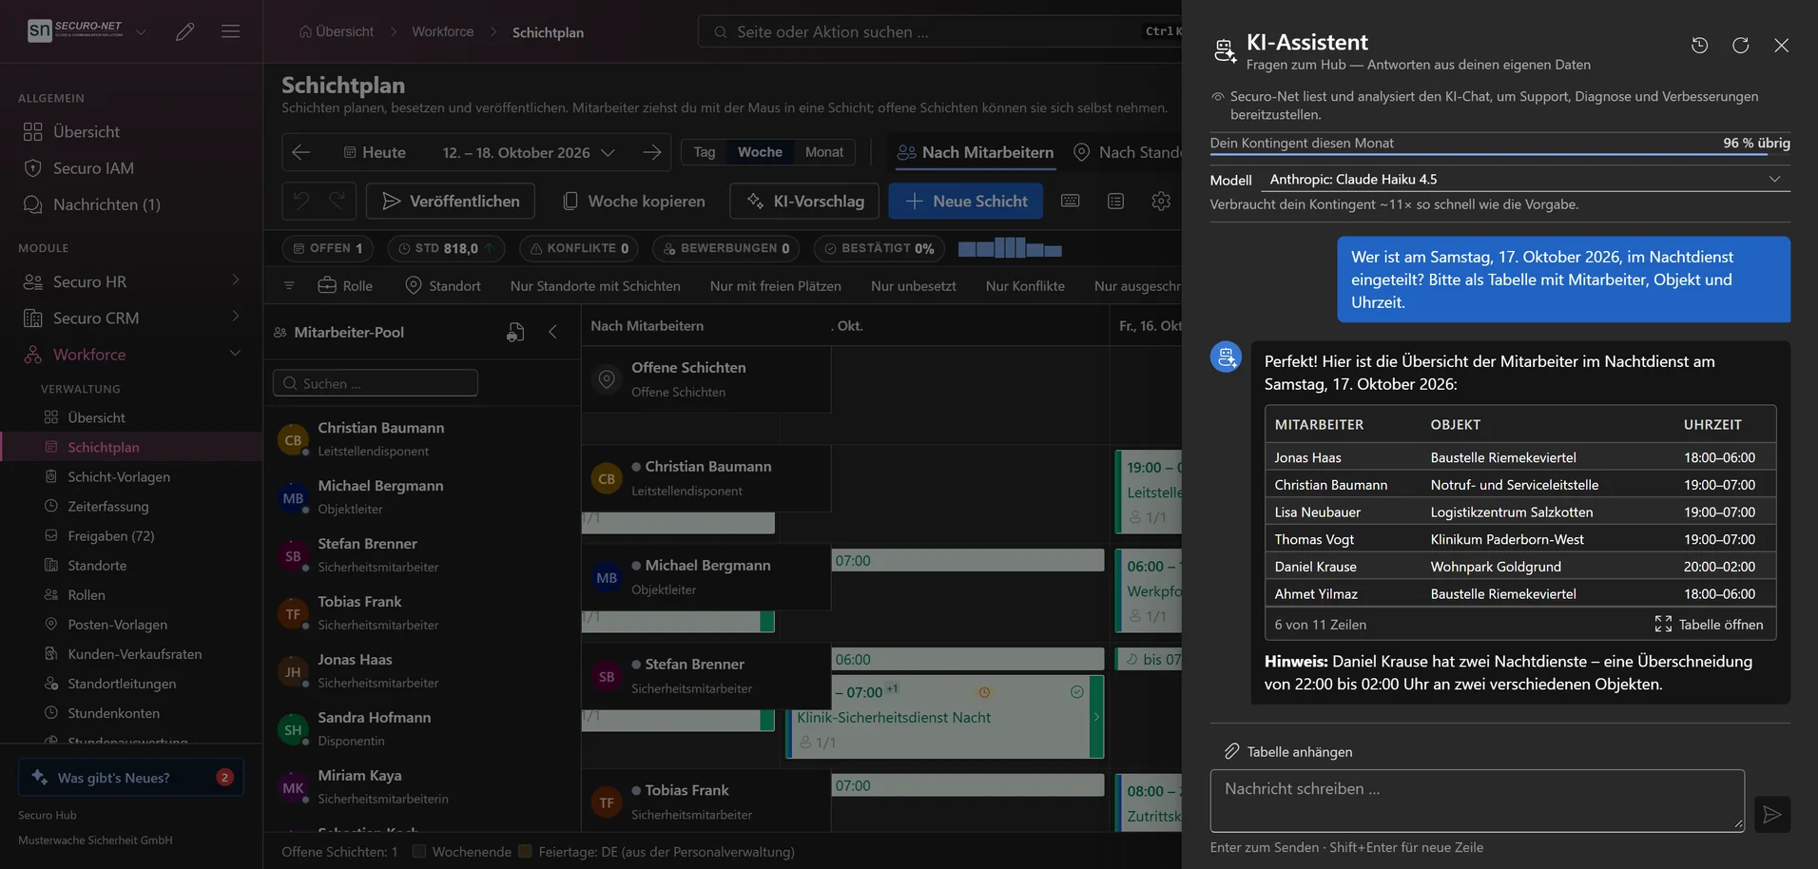Click the Woche kopieren button
Image resolution: width=1818 pixels, height=869 pixels.
(x=634, y=201)
